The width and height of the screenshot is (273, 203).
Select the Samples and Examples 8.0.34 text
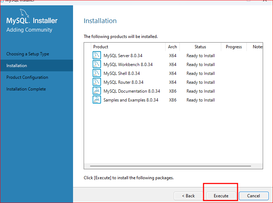coord(131,100)
